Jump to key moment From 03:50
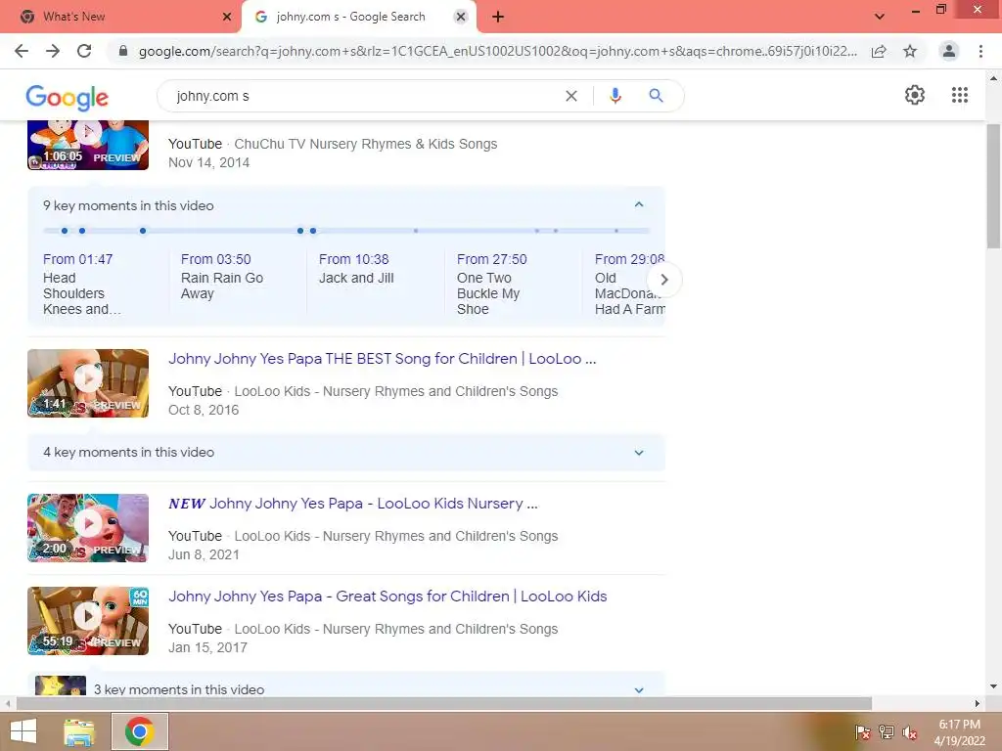The width and height of the screenshot is (1002, 751). pyautogui.click(x=216, y=259)
